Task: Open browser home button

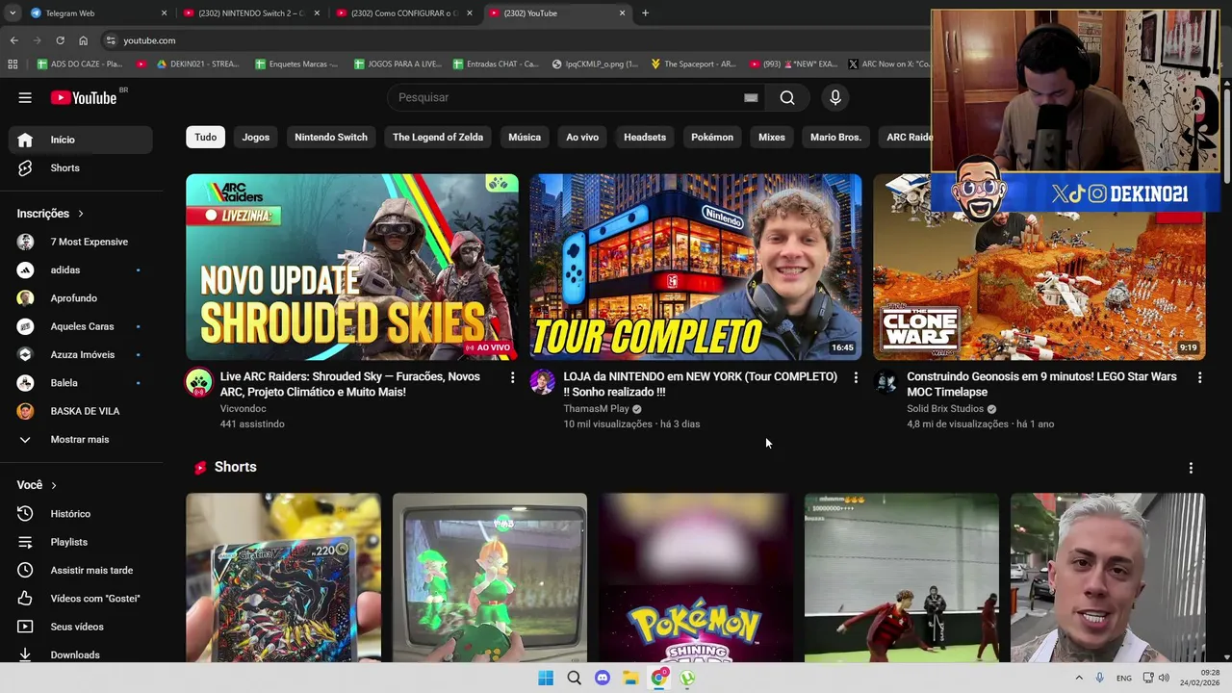Action: pyautogui.click(x=83, y=40)
